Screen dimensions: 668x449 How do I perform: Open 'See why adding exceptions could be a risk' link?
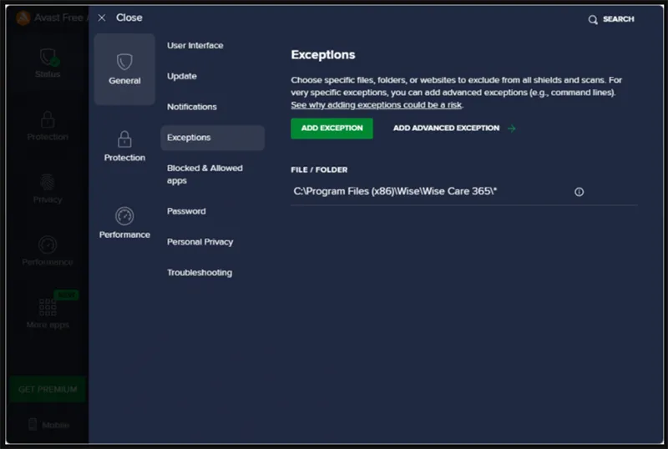(376, 106)
